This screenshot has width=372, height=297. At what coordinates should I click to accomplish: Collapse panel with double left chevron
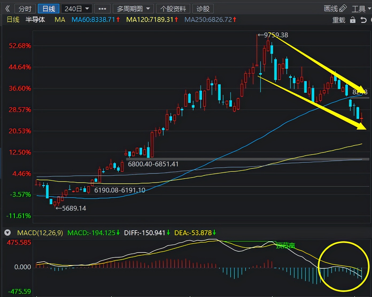point(7,9)
